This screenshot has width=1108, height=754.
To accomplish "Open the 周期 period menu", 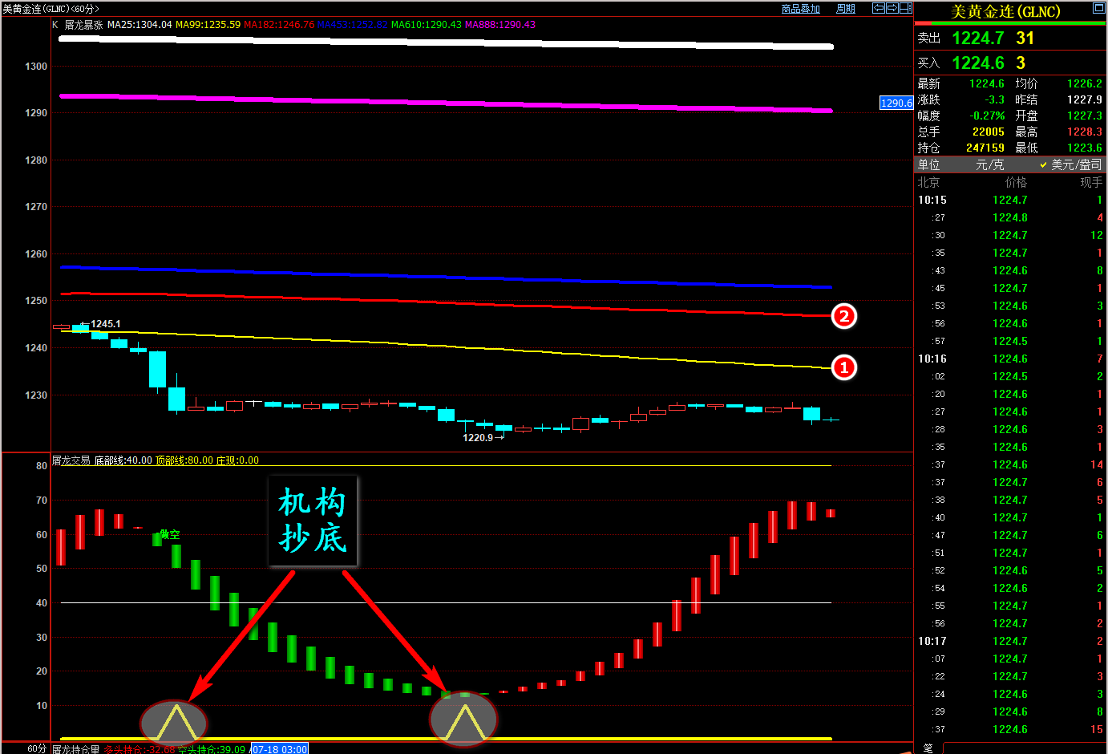I will (845, 9).
